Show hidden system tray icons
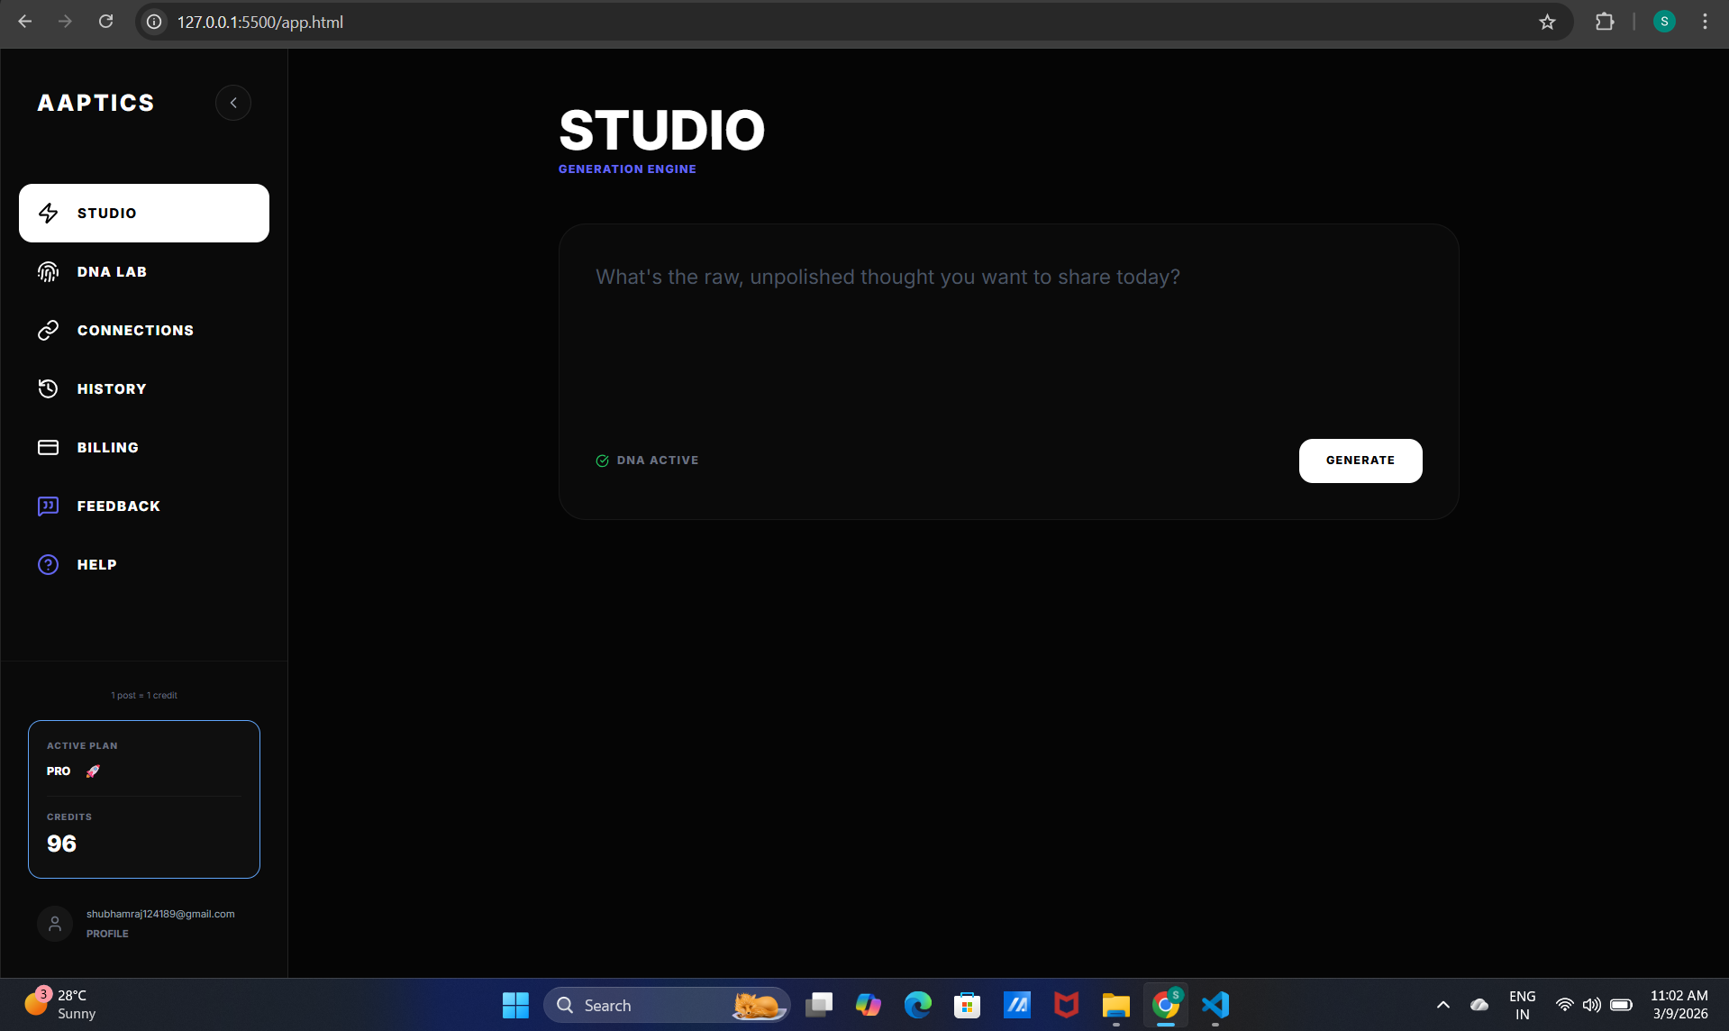Viewport: 1729px width, 1031px height. coord(1443,1005)
